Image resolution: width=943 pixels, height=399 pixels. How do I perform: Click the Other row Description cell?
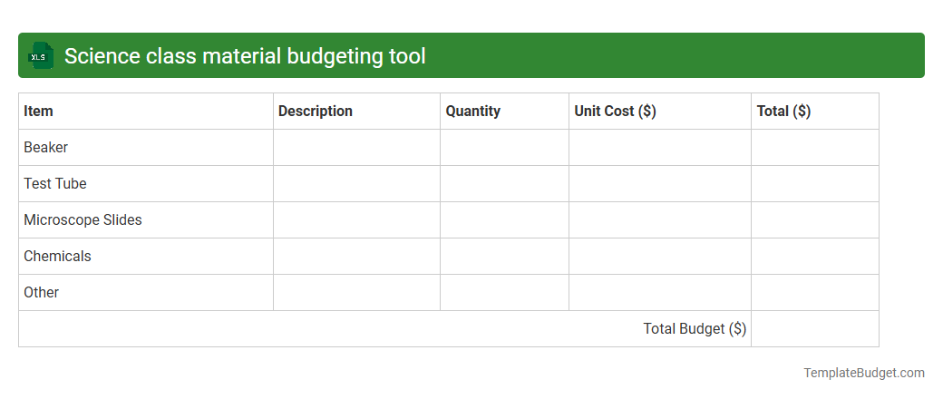(356, 293)
